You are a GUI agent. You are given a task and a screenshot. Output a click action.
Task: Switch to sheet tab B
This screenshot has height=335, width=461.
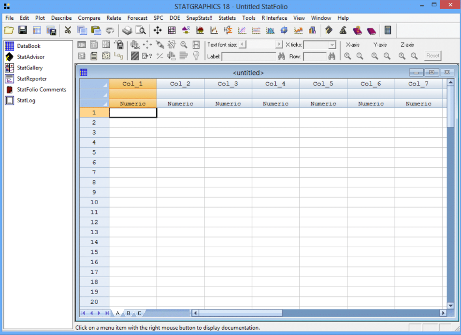tap(129, 313)
